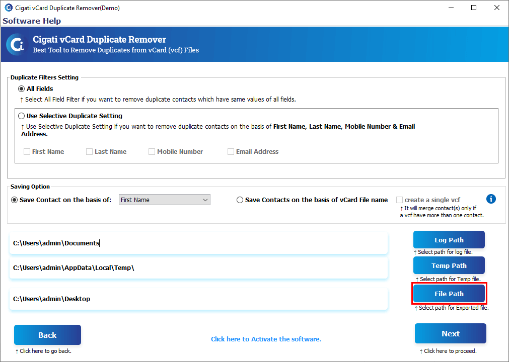Enable the Email Address checkbox
Viewport: 509px width, 362px height.
[x=231, y=152]
